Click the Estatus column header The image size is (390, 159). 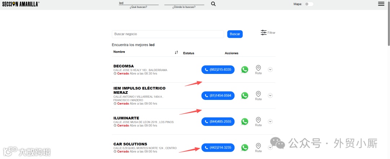[x=188, y=53]
